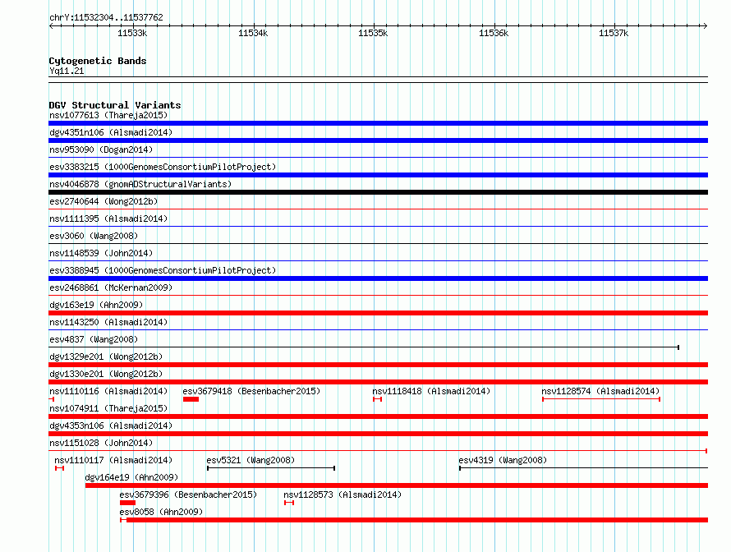
Task: Open the dgv164e19 (Ahn2009) variant label
Action: pos(131,477)
